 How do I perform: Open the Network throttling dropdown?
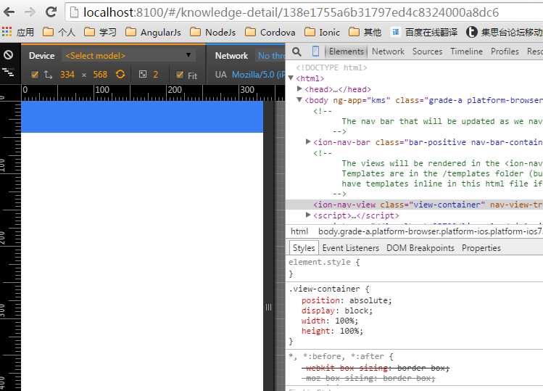point(271,55)
